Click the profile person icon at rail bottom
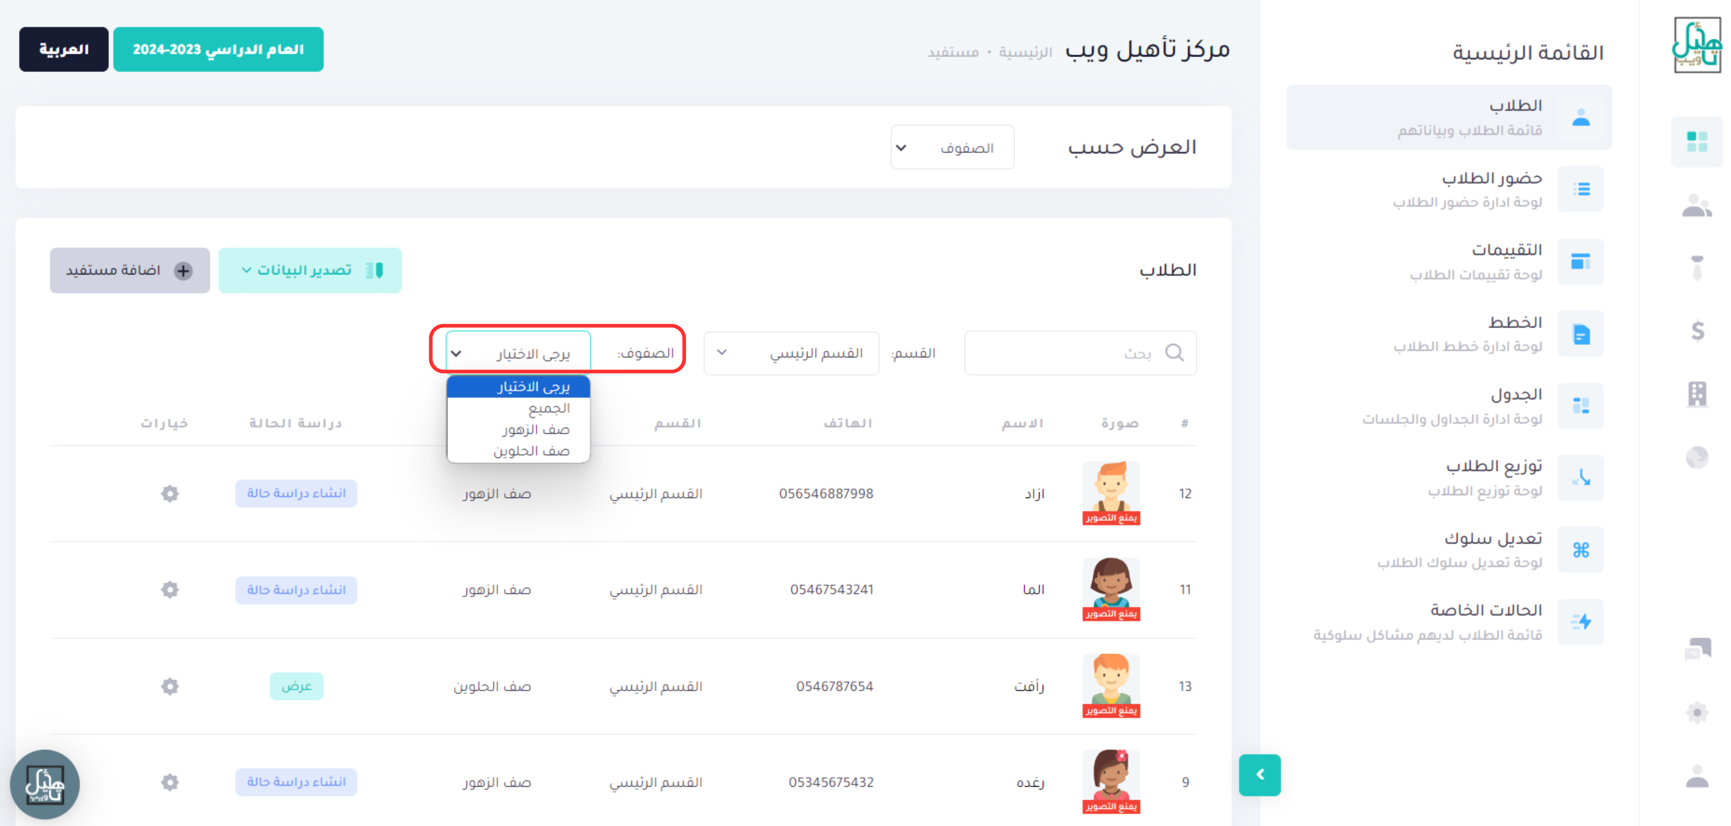Image resolution: width=1731 pixels, height=826 pixels. tap(1697, 776)
